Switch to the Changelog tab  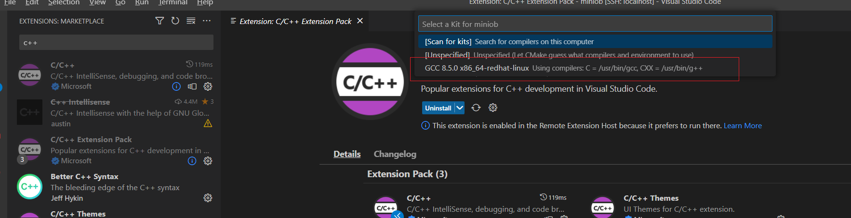pyautogui.click(x=395, y=154)
